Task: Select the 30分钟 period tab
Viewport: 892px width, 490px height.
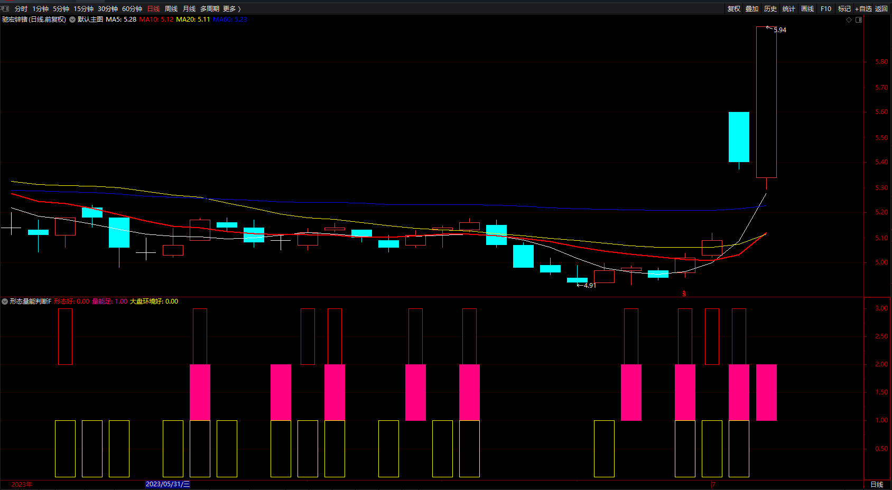Action: tap(108, 8)
